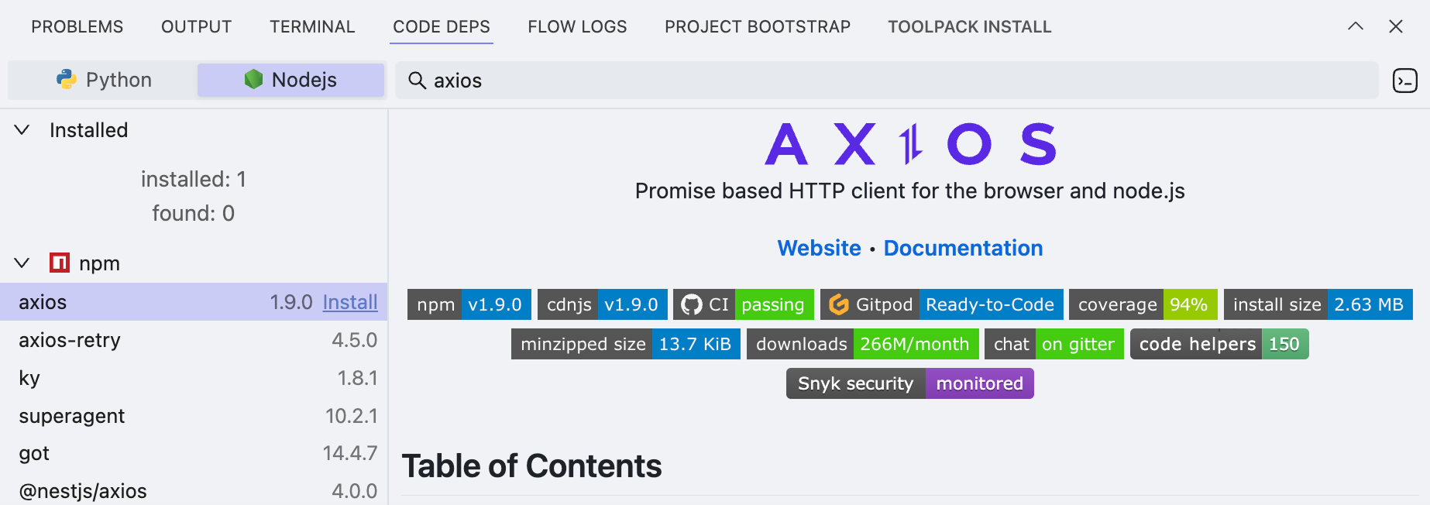Switch to Python package manager

tap(103, 80)
